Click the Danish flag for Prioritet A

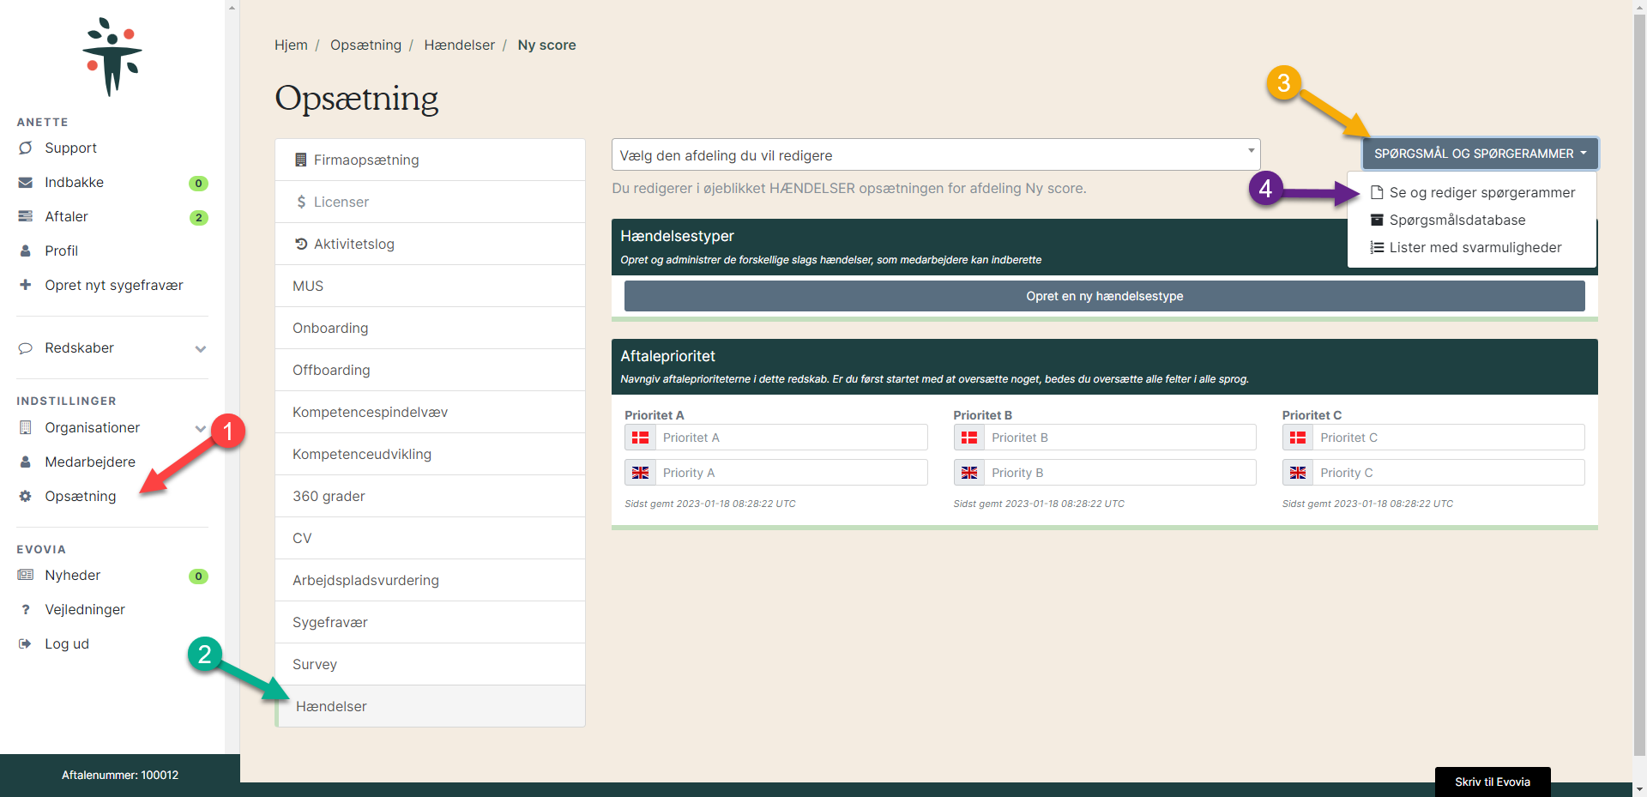pos(640,438)
